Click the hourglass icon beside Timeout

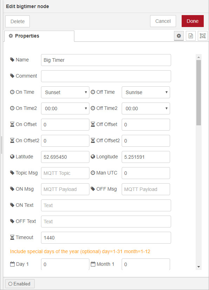click(12, 237)
